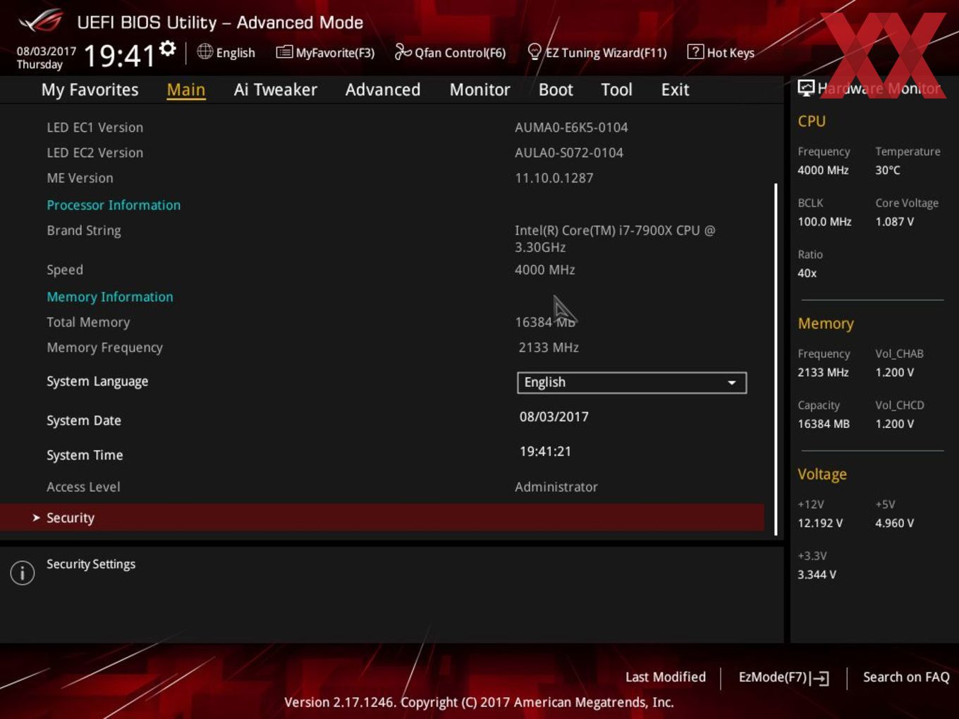
Task: Click the LED EC1 Version label
Action: pyautogui.click(x=95, y=127)
